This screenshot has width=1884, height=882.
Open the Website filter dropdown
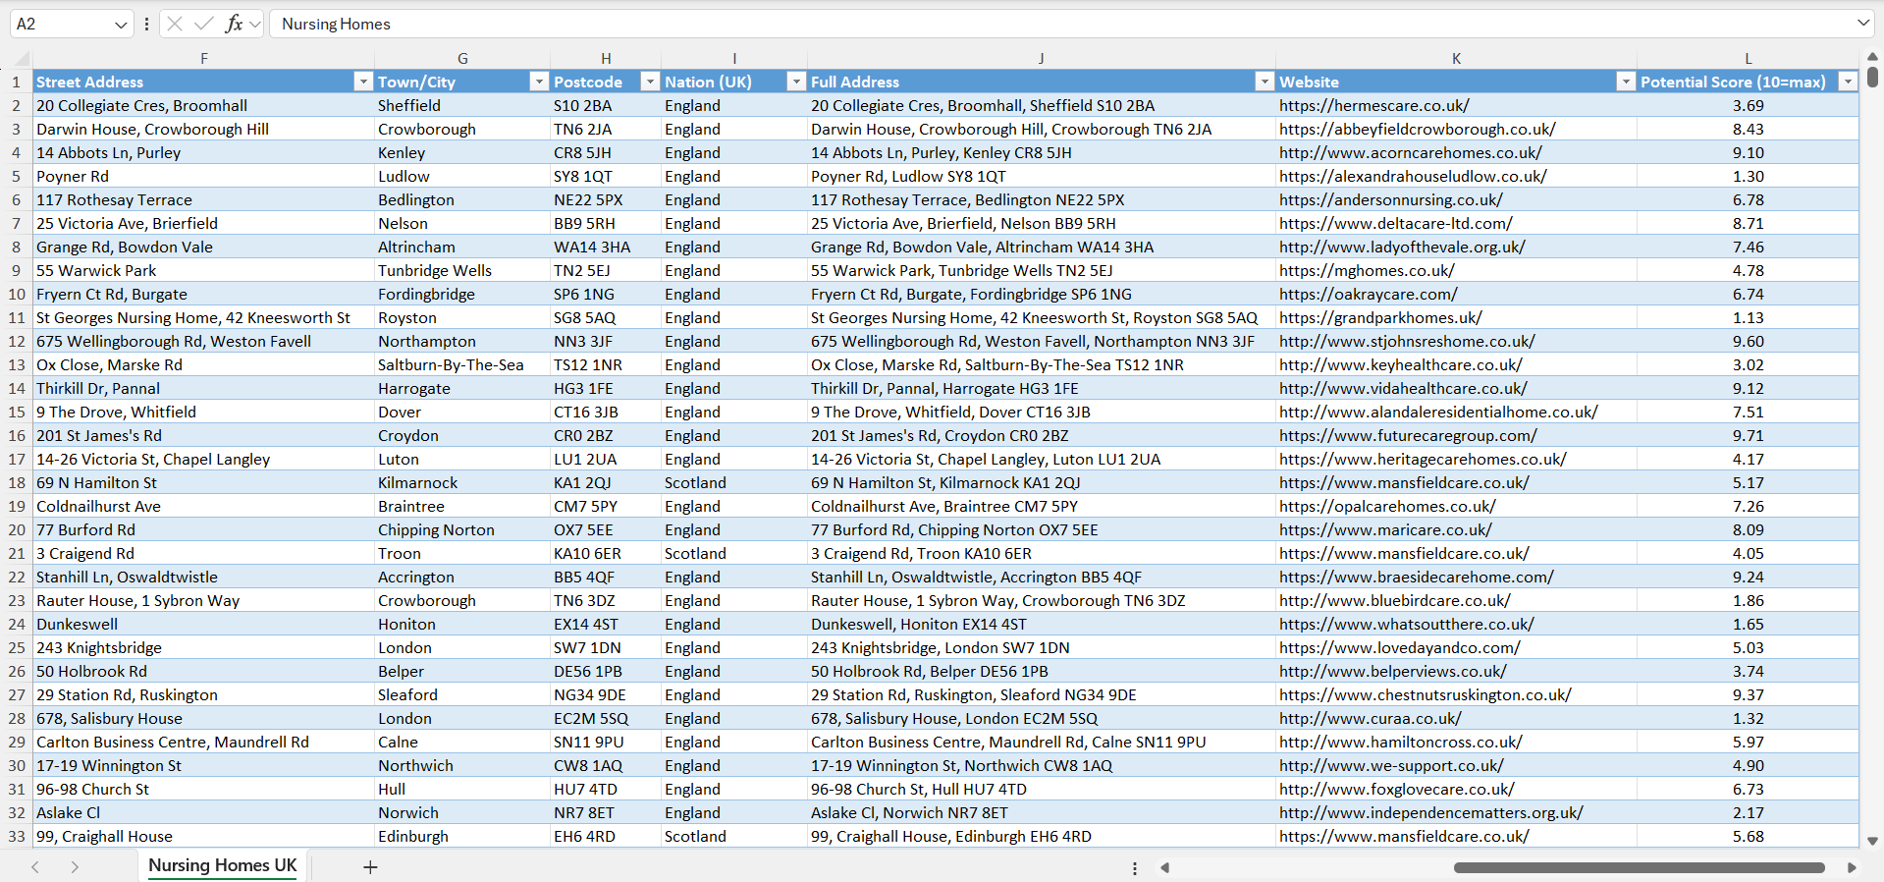(x=1626, y=82)
